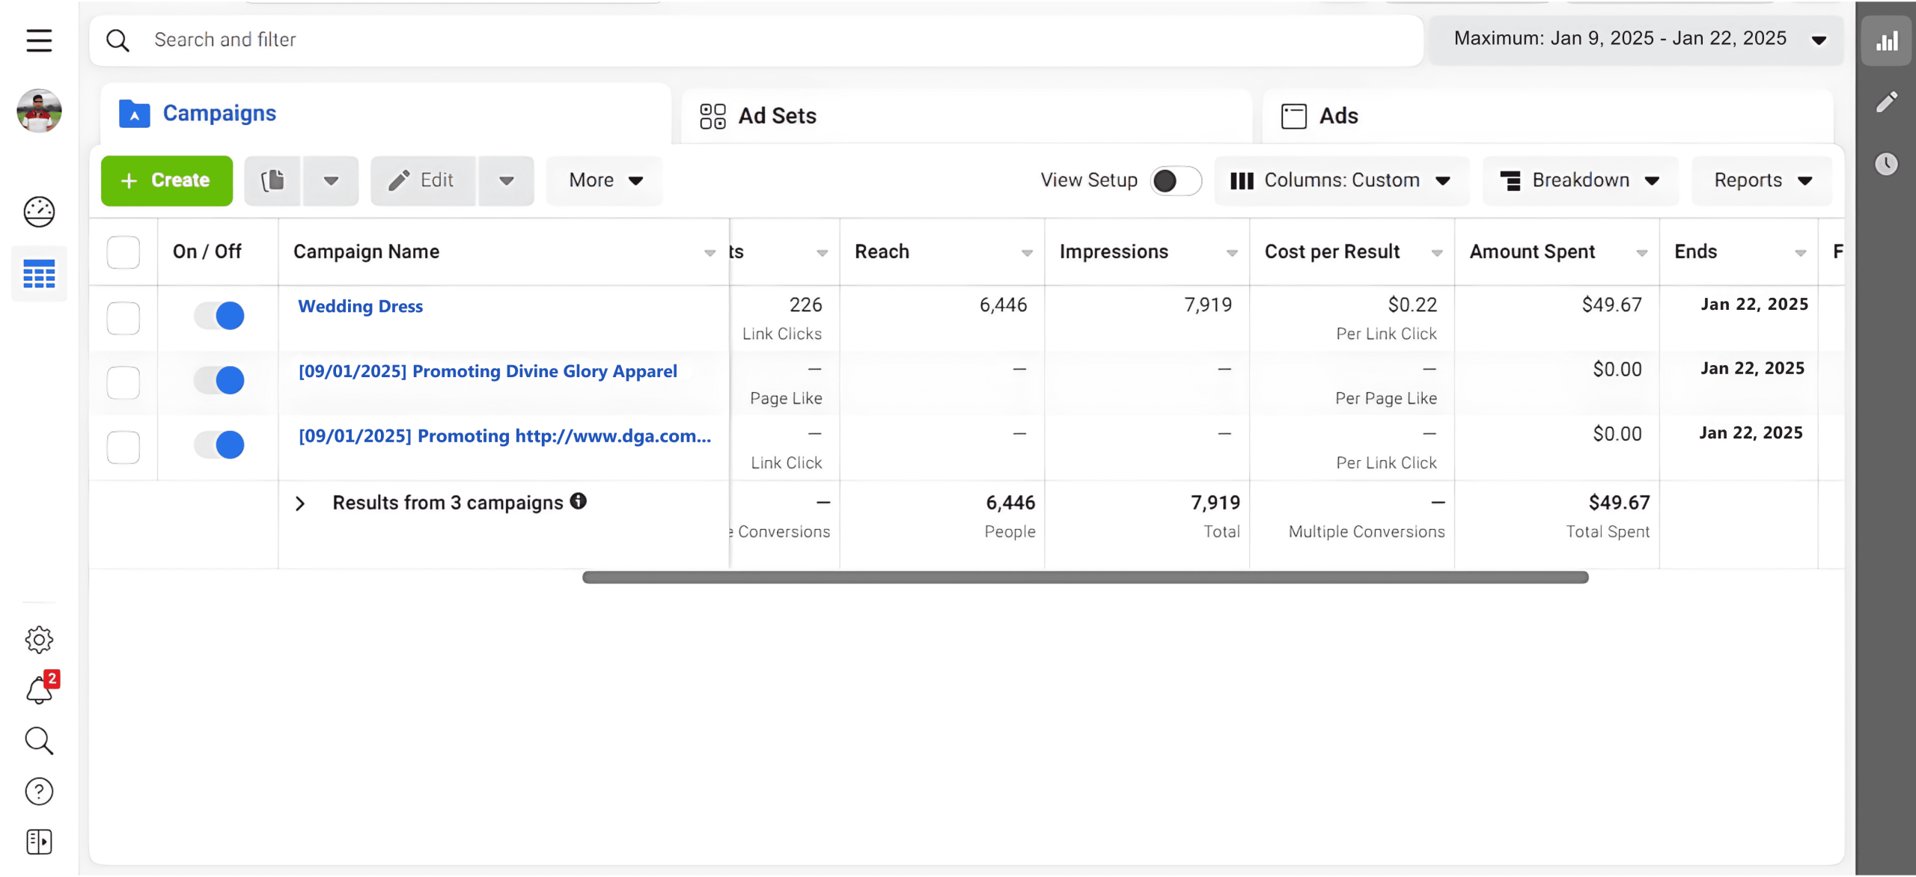Expand Results from 3 campaigns row

tap(300, 504)
